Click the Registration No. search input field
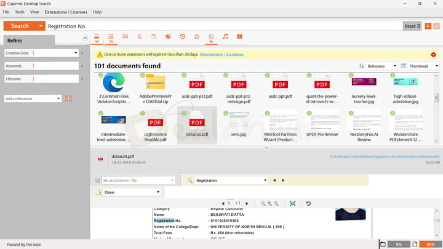The height and width of the screenshot is (249, 443). tap(224, 26)
